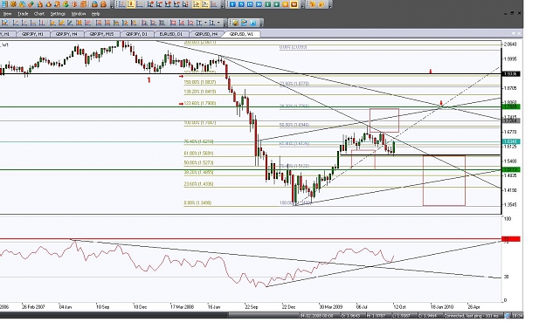546x329 pixels.
Task: Open the dropdown arrow of last drawing tool
Action: click(218, 23)
